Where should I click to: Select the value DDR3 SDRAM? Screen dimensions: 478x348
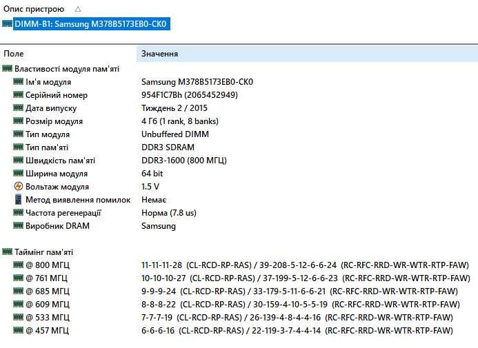click(168, 147)
